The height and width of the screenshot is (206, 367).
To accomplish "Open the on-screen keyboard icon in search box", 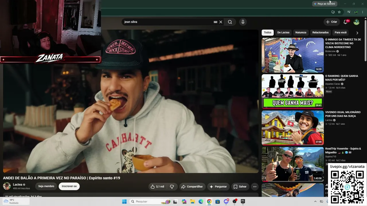I will (x=215, y=22).
